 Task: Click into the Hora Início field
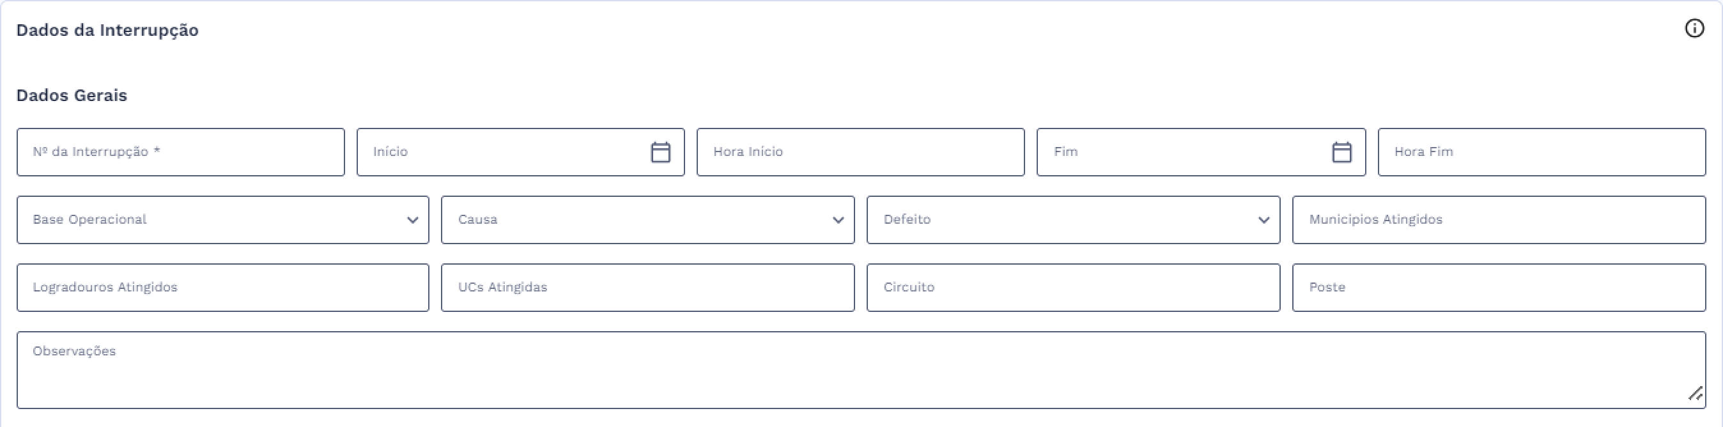(860, 153)
